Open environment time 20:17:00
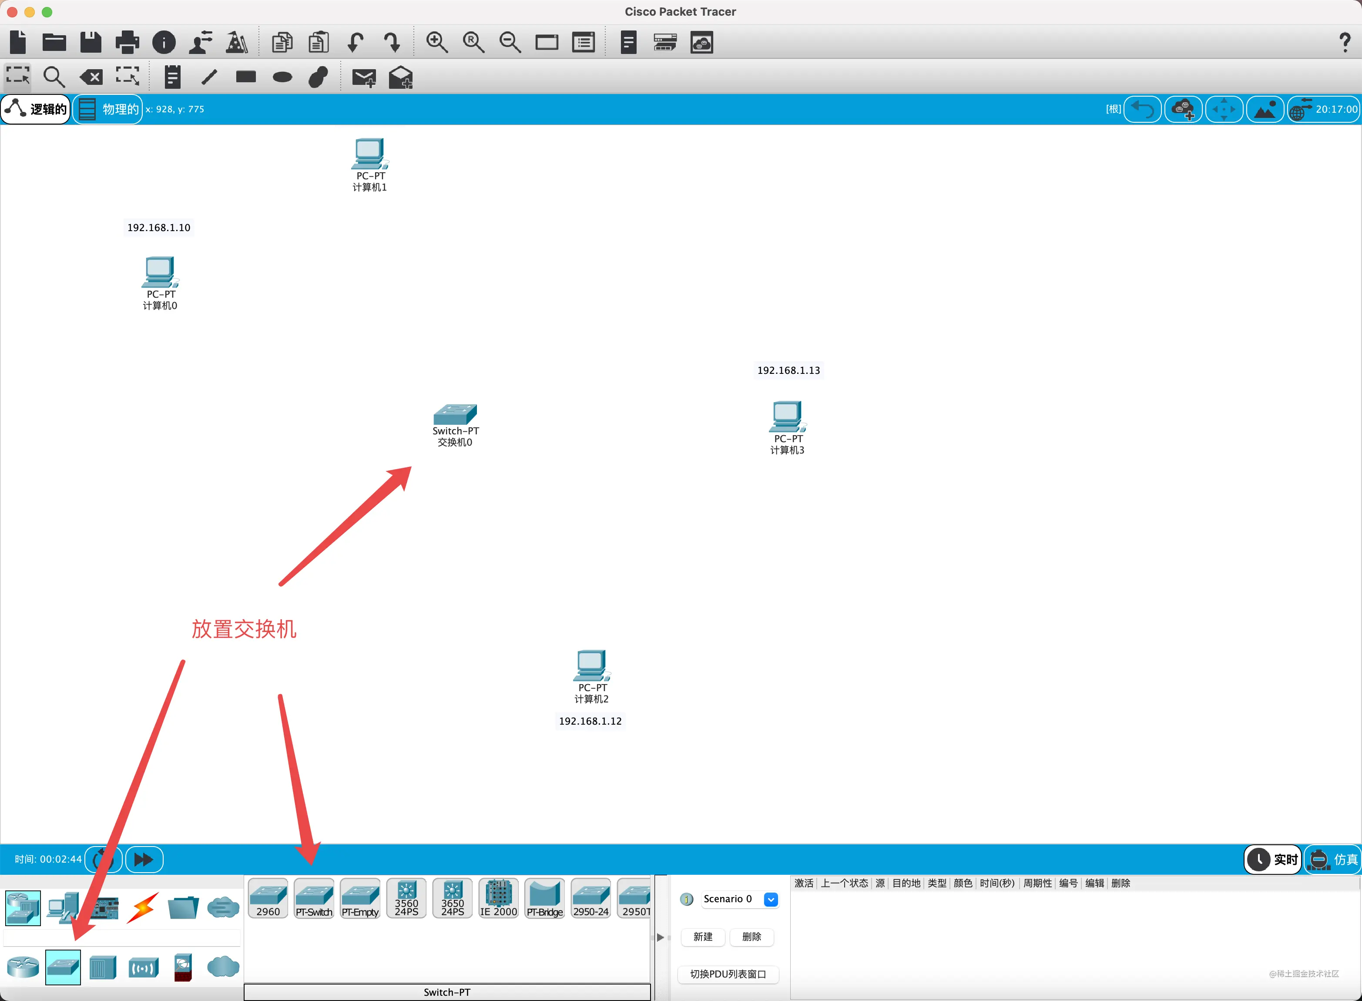 pyautogui.click(x=1323, y=109)
